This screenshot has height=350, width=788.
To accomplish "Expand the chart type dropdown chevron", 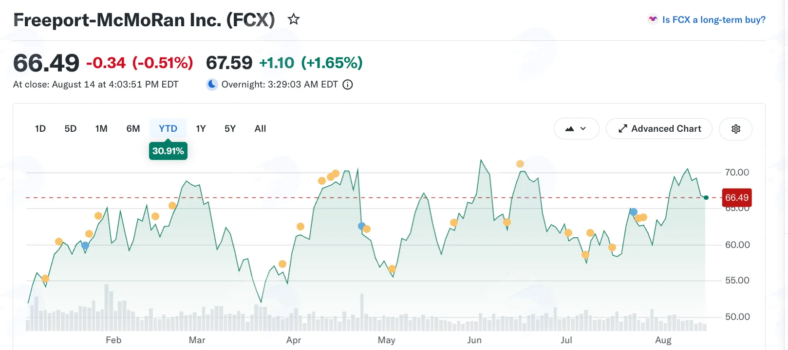I will [x=583, y=129].
